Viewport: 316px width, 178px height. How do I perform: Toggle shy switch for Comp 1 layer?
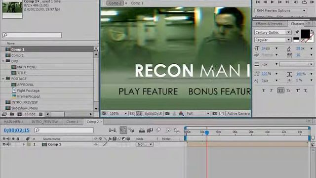[x=96, y=144]
